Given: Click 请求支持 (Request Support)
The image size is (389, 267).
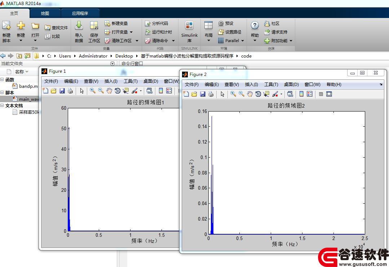Looking at the screenshot, I should [x=276, y=32].
